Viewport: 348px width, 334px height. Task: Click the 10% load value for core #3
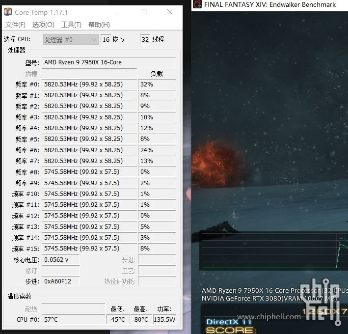tap(157, 117)
